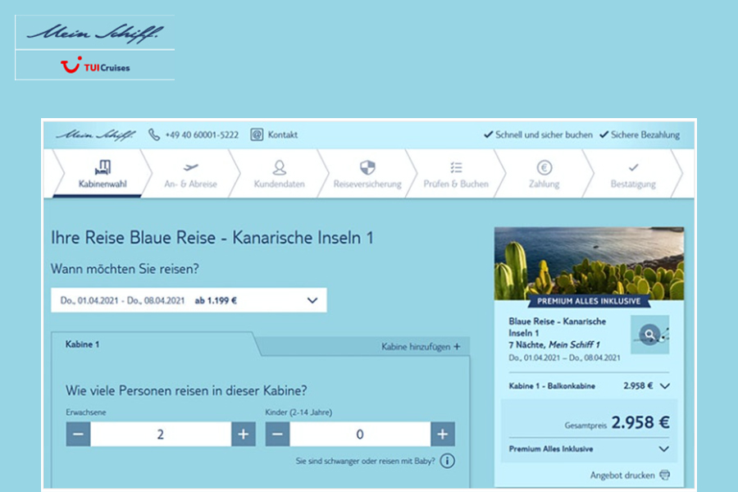Open the Kontakt email icon
The image size is (738, 492).
(257, 134)
